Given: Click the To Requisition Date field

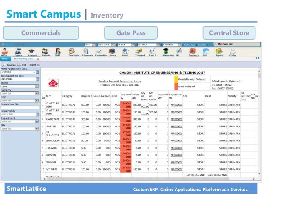Looking at the screenshot, I should coord(19,79).
